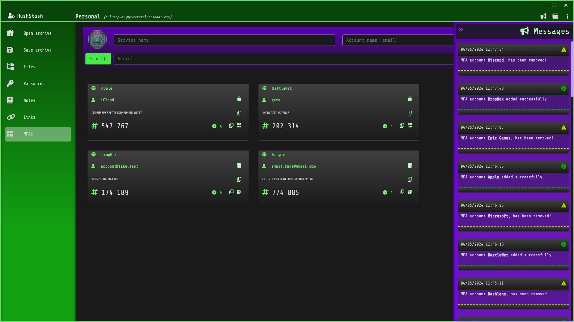The width and height of the screenshot is (574, 322).
Task: Click the warning icon on Microsoft message
Action: coord(564,205)
